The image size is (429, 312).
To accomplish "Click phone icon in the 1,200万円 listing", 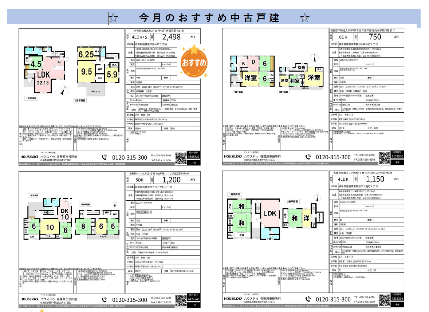I will pyautogui.click(x=105, y=300).
